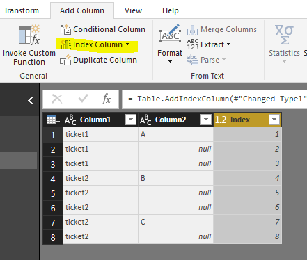Click the ABC data type icon of Column1

[70, 120]
